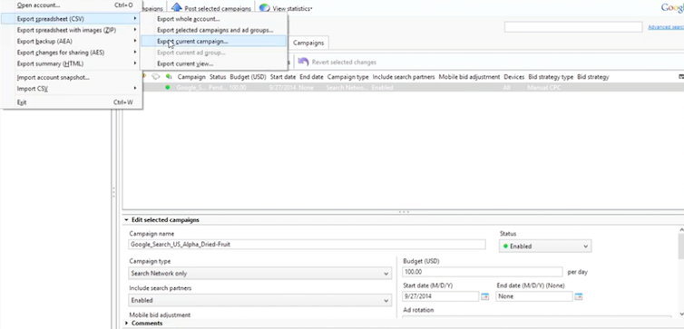Click edit panel scrollbar down arrow

click(x=681, y=314)
